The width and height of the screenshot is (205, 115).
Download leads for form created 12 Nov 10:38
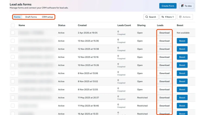point(164,49)
